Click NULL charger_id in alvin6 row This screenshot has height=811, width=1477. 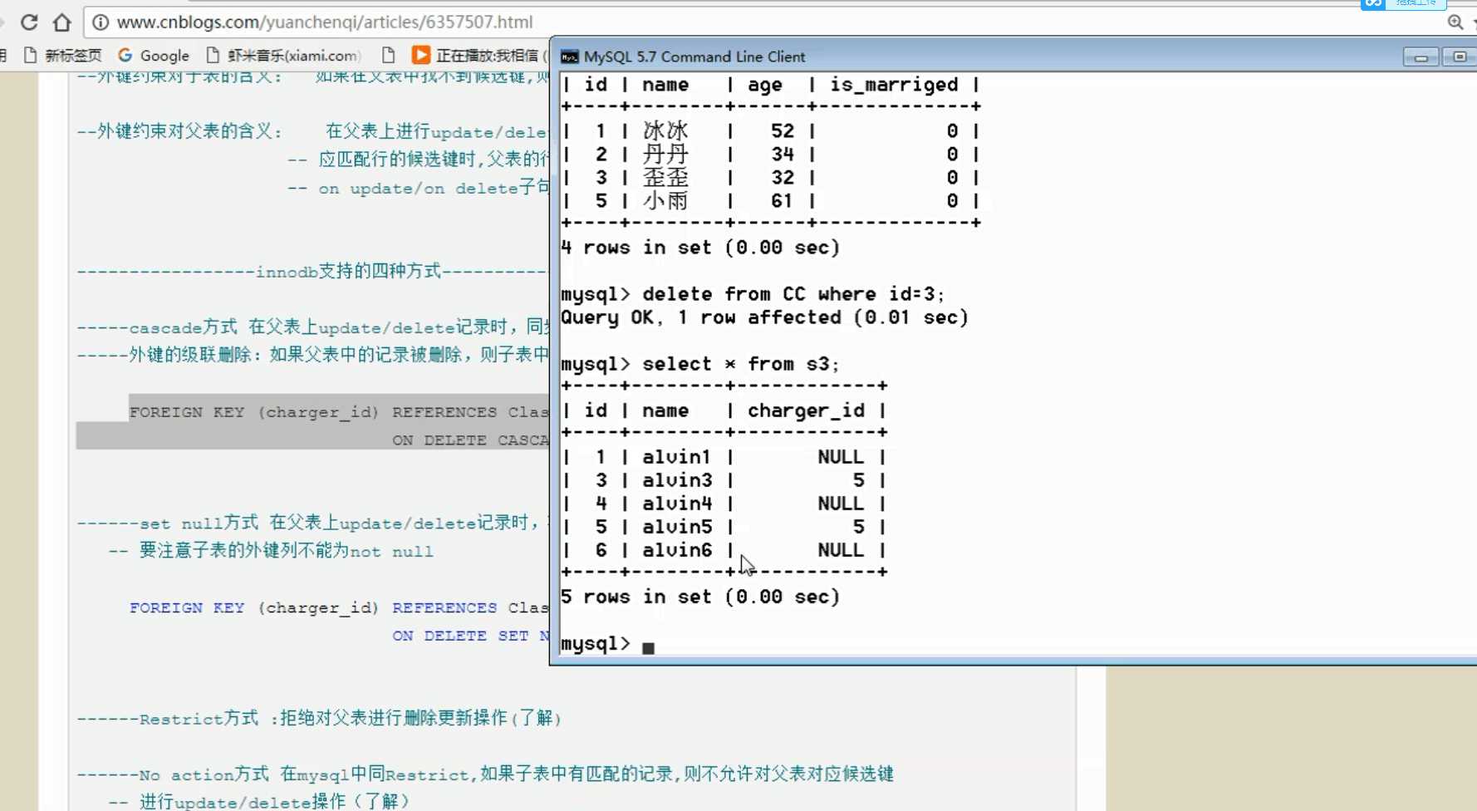841,550
